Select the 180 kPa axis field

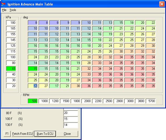(11, 23)
